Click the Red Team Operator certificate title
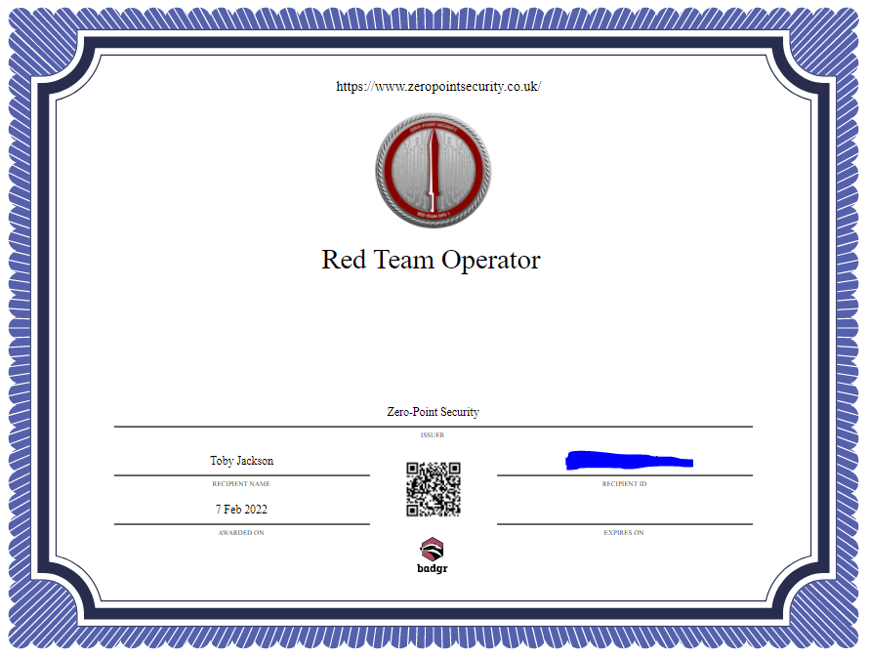Image resolution: width=869 pixels, height=656 pixels. [431, 260]
